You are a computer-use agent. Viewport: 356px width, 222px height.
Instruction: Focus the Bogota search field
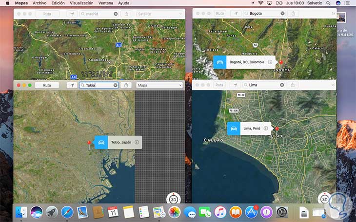[264, 13]
